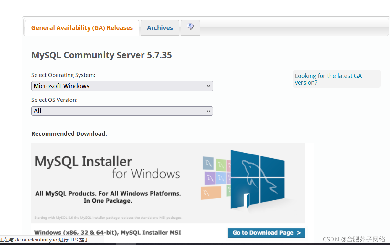Click the 'Select OS Version:' label
The image size is (390, 245).
54,100
